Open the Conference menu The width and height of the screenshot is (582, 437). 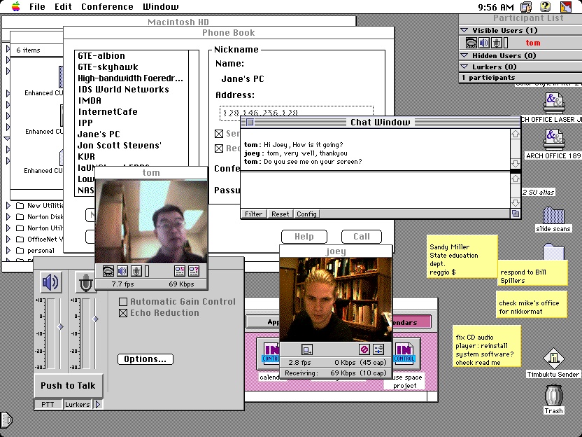[107, 6]
